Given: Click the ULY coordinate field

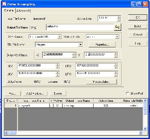Looking at the screenshot, I should pos(36,74).
